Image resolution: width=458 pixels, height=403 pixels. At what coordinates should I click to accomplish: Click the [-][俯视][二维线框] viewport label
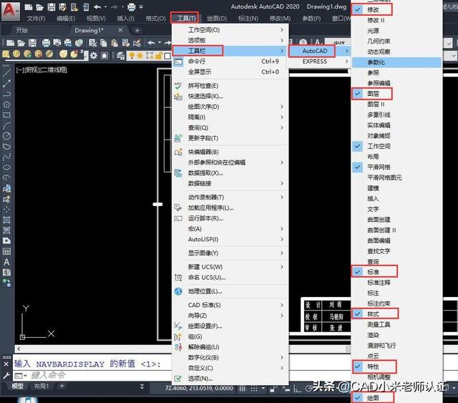coord(42,70)
